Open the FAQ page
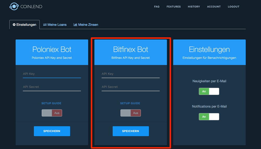The image size is (261, 149). 157,7
